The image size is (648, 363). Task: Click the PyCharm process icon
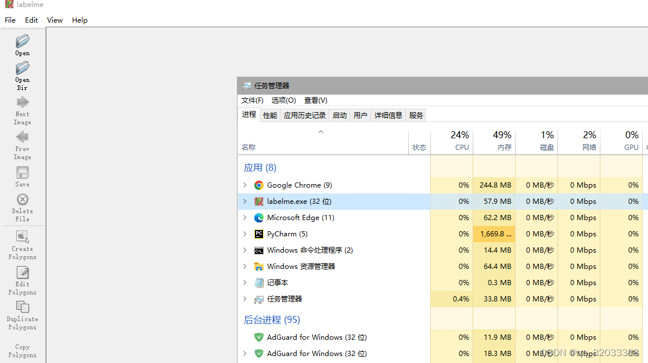pos(259,234)
